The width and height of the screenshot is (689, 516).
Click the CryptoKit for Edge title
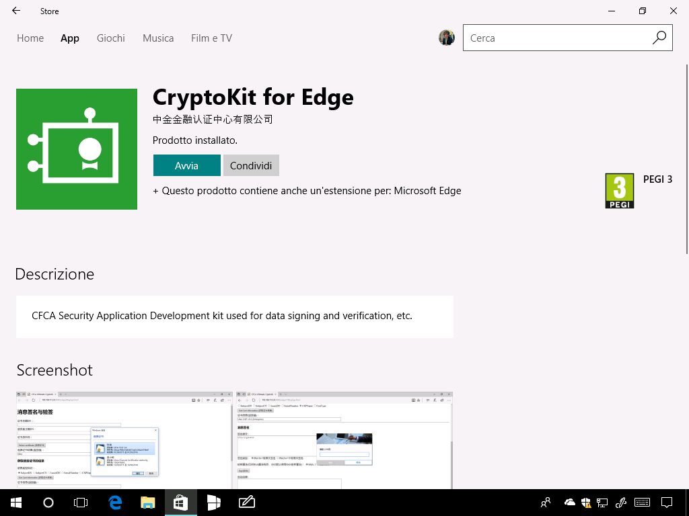coord(253,97)
